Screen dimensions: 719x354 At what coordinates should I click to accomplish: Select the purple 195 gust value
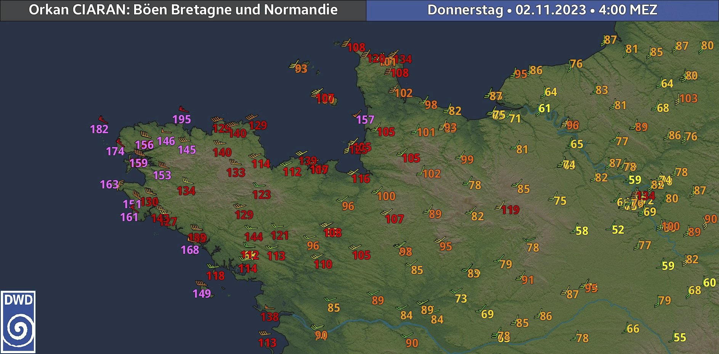click(181, 120)
